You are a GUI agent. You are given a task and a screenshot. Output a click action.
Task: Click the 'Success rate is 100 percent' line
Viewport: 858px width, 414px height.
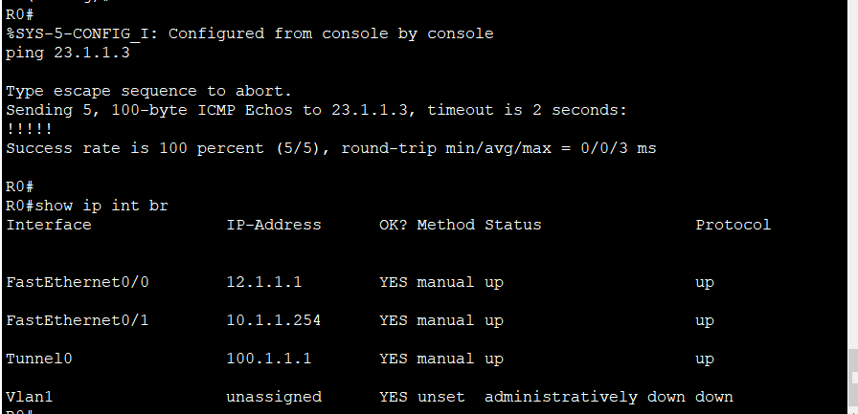pyautogui.click(x=331, y=148)
